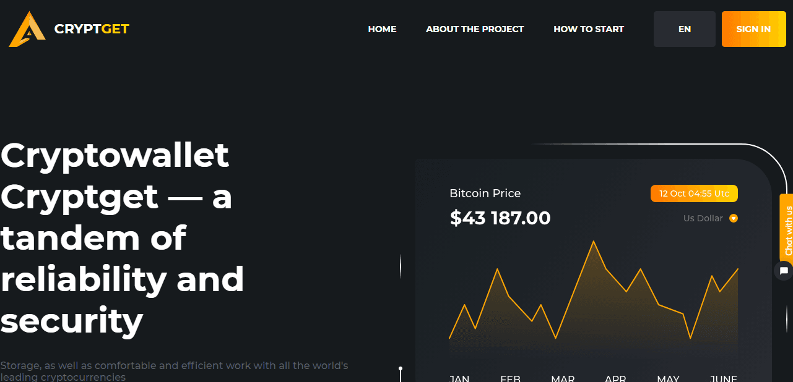The height and width of the screenshot is (382, 793).
Task: Select the Chat with us side tab
Action: (x=787, y=229)
